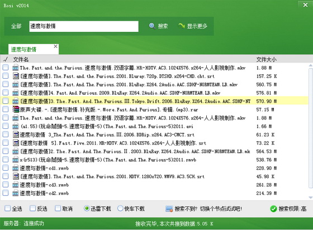
Task: Select the 快车下载 radio button
Action: click(x=120, y=209)
